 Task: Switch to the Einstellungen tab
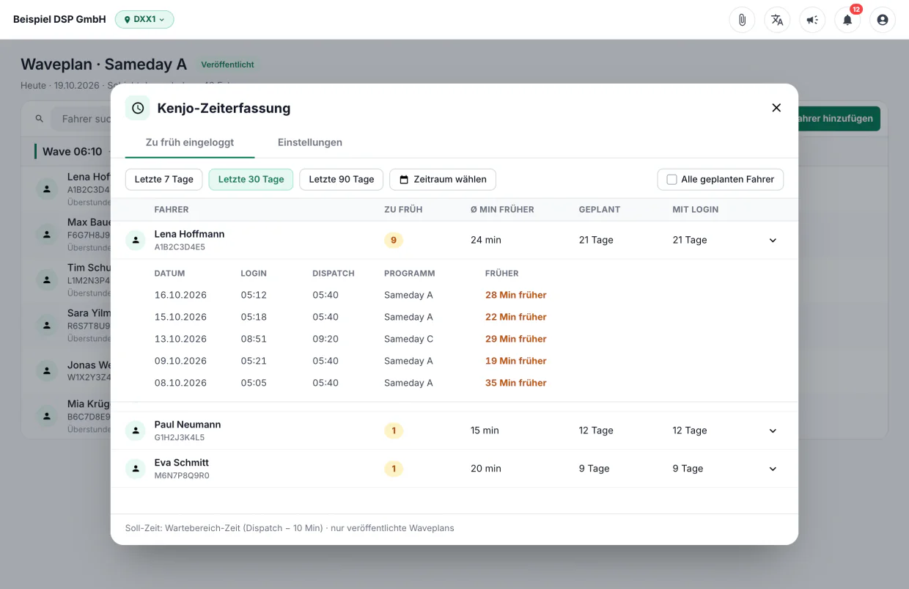pyautogui.click(x=310, y=142)
